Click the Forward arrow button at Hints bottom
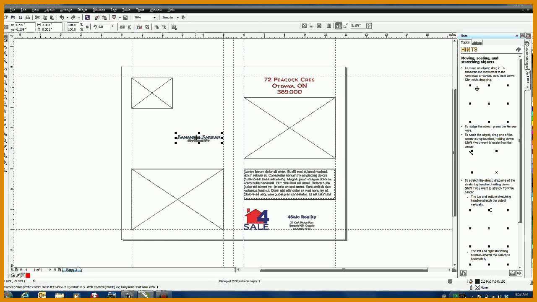The height and width of the screenshot is (302, 537). 519,273
